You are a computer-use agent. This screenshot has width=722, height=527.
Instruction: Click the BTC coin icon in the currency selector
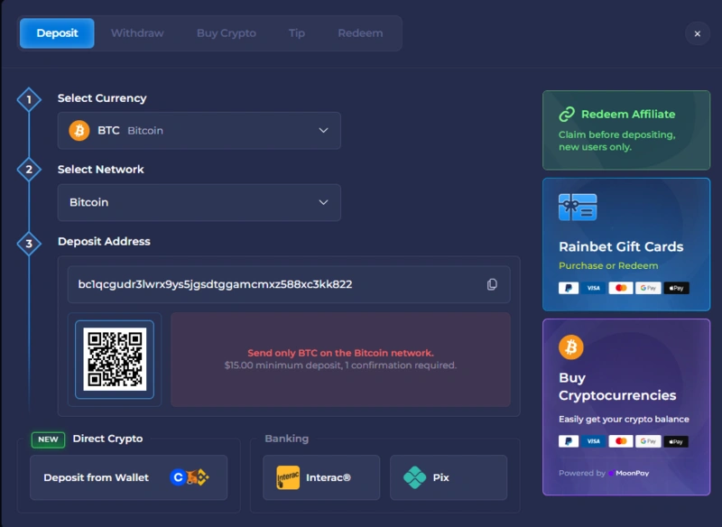point(79,130)
